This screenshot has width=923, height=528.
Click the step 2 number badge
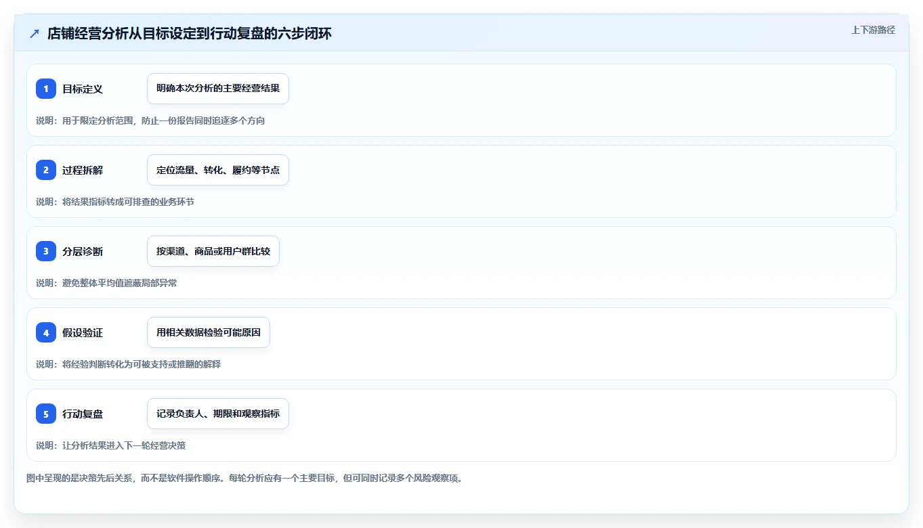(x=46, y=170)
